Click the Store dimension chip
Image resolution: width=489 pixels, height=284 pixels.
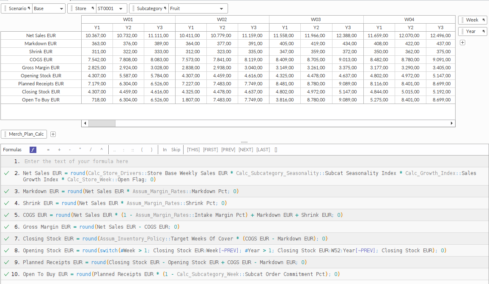(82, 8)
